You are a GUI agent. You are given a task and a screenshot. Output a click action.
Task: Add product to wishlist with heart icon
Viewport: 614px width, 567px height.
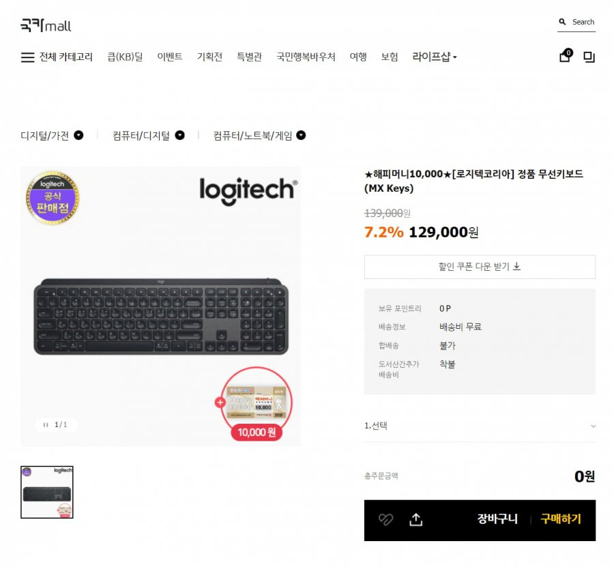click(385, 520)
